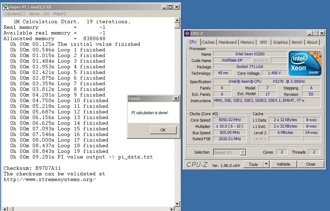Close the Super PI window

click(x=177, y=7)
